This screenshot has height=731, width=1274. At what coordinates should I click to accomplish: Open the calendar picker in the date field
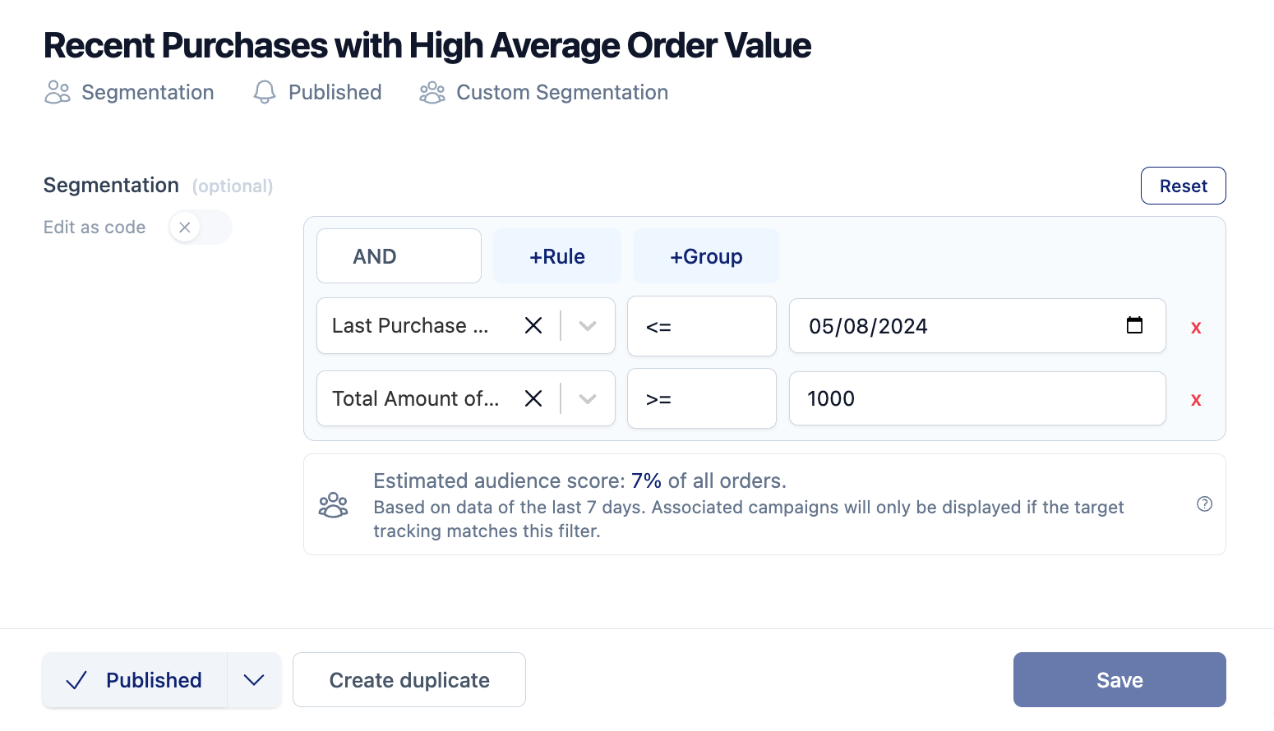[1135, 325]
